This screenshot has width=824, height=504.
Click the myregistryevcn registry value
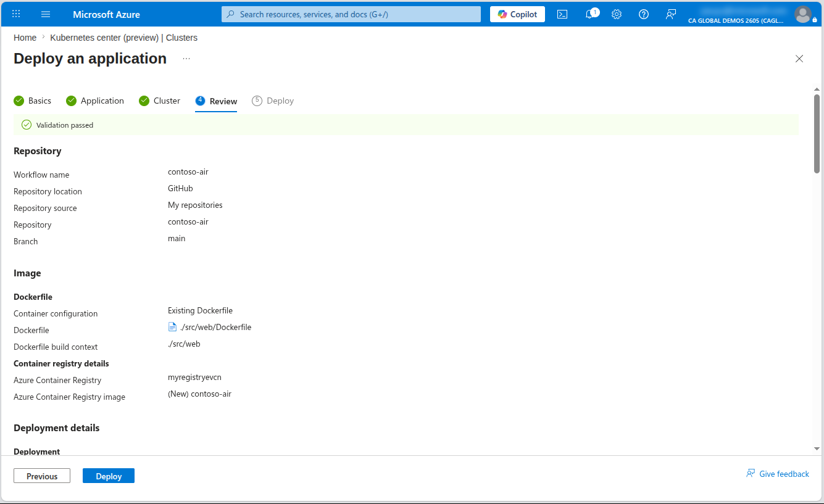pos(194,377)
